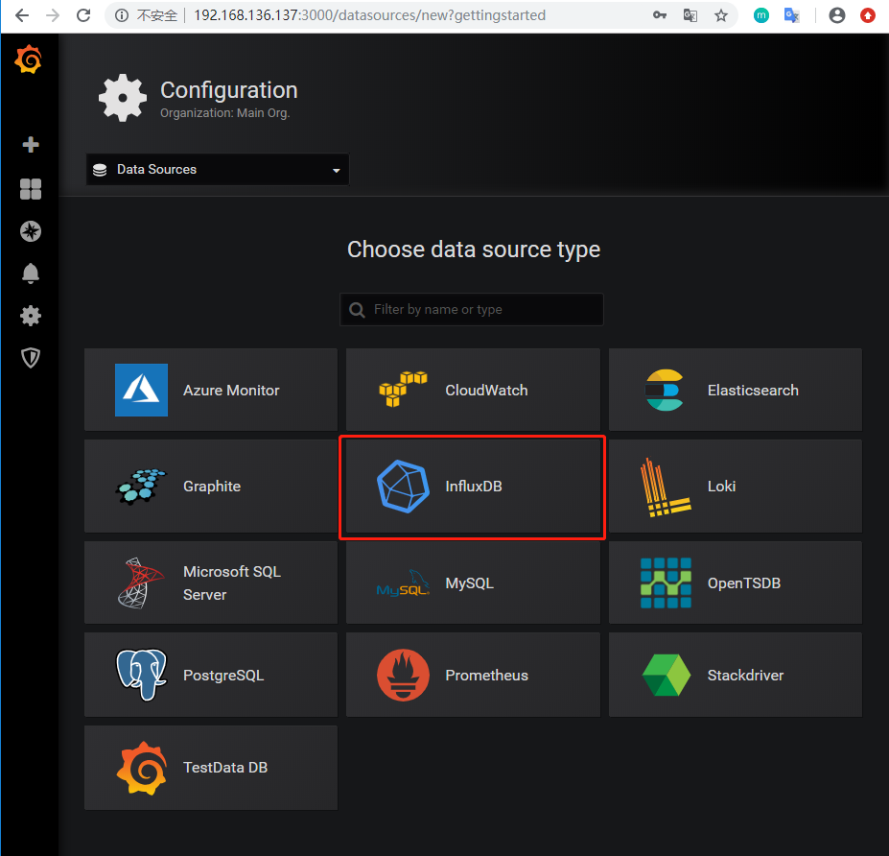Open the Dashboards grid icon in sidebar

tap(31, 189)
